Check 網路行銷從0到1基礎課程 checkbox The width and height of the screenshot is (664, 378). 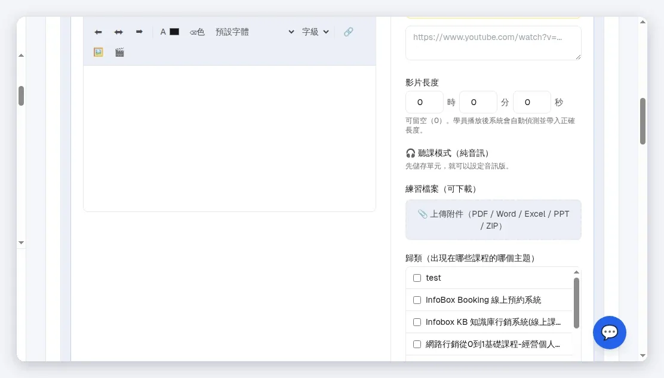coord(417,344)
